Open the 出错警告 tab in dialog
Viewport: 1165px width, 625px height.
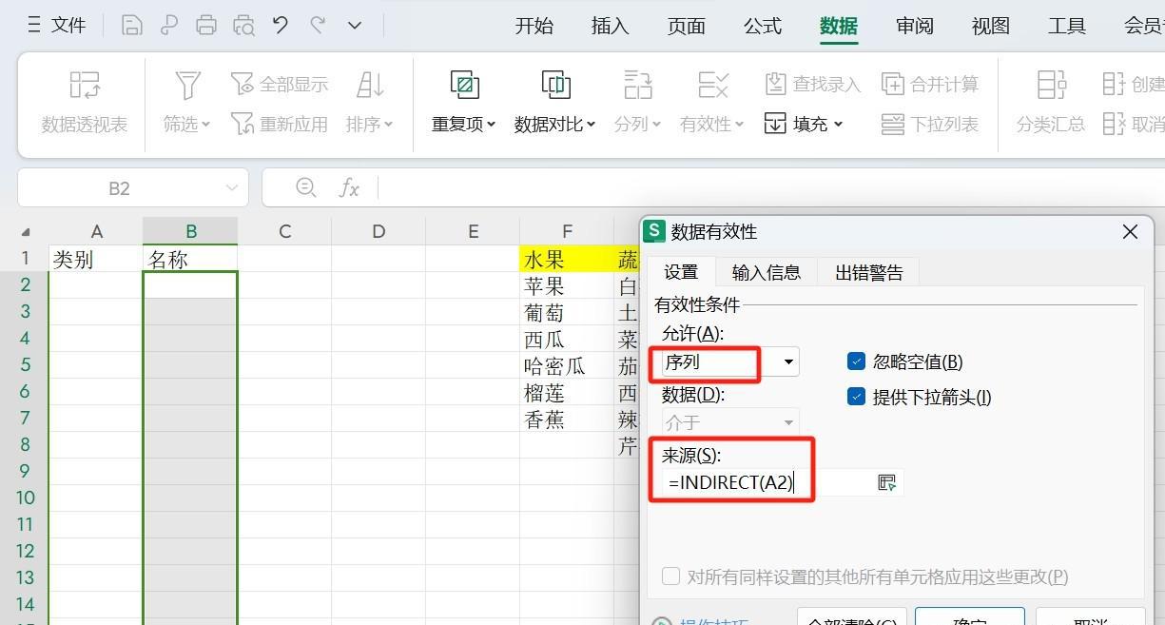pyautogui.click(x=869, y=272)
